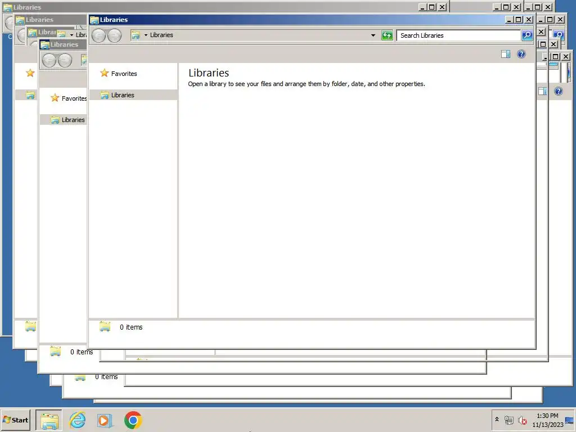Go back in the second Libraries window
The height and width of the screenshot is (432, 576).
click(49, 61)
